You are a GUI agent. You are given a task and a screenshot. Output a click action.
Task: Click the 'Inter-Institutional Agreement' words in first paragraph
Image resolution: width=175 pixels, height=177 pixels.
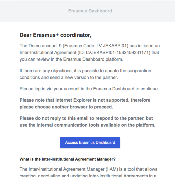pos(48,53)
